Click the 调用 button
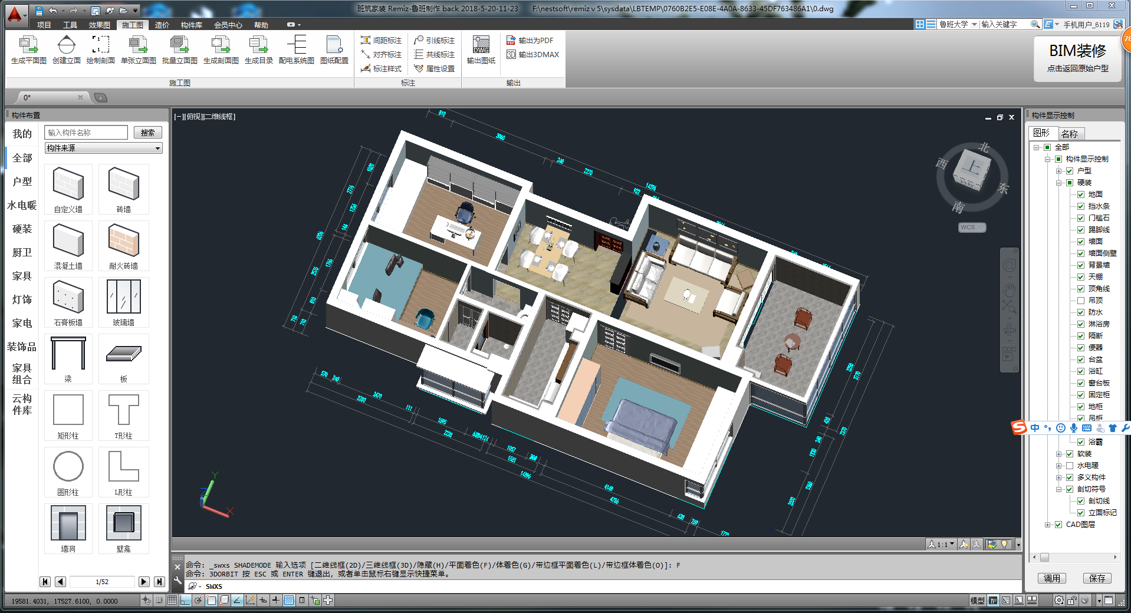The height and width of the screenshot is (613, 1131). tap(1051, 578)
